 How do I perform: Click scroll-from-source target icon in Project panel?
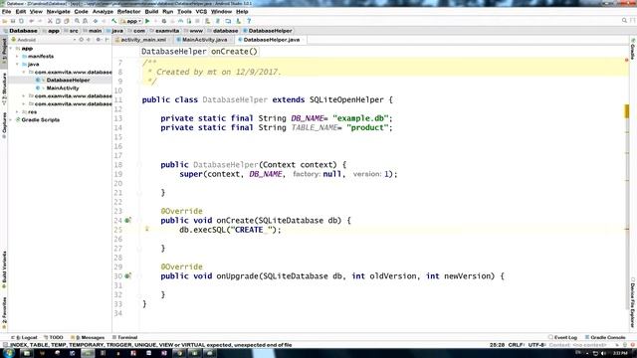(82, 40)
